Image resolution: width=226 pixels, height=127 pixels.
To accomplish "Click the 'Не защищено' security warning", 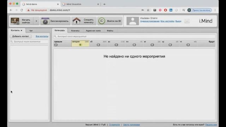I will [x=37, y=10].
